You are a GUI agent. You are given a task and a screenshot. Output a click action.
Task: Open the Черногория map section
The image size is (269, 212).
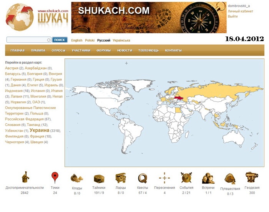[x=15, y=142]
